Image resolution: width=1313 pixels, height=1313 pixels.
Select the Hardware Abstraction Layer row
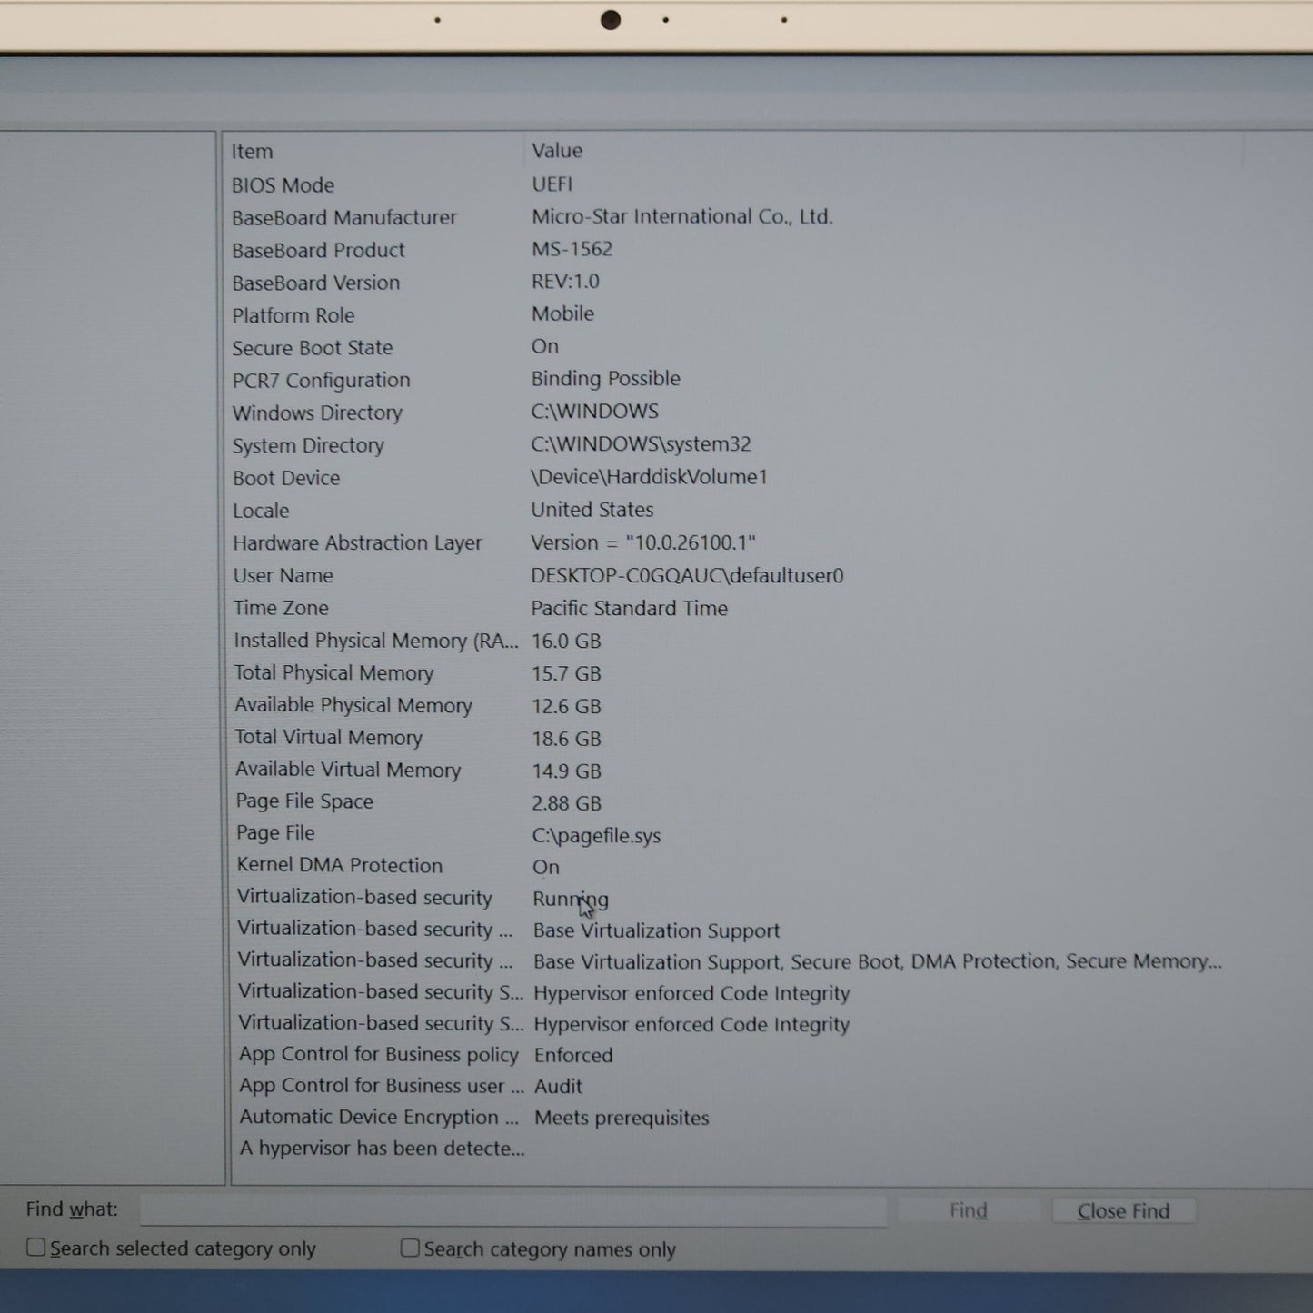pyautogui.click(x=357, y=543)
